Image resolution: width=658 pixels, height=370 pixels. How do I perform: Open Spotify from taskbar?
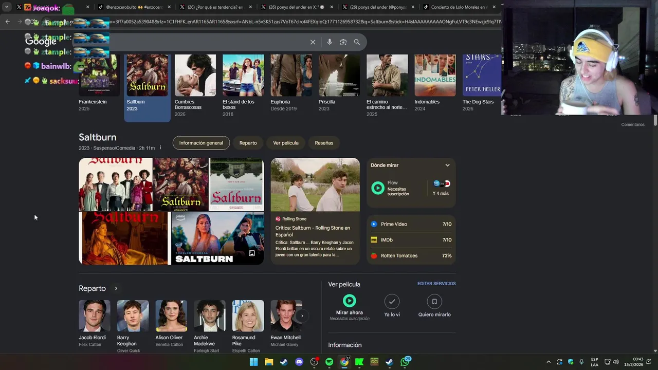pyautogui.click(x=329, y=362)
